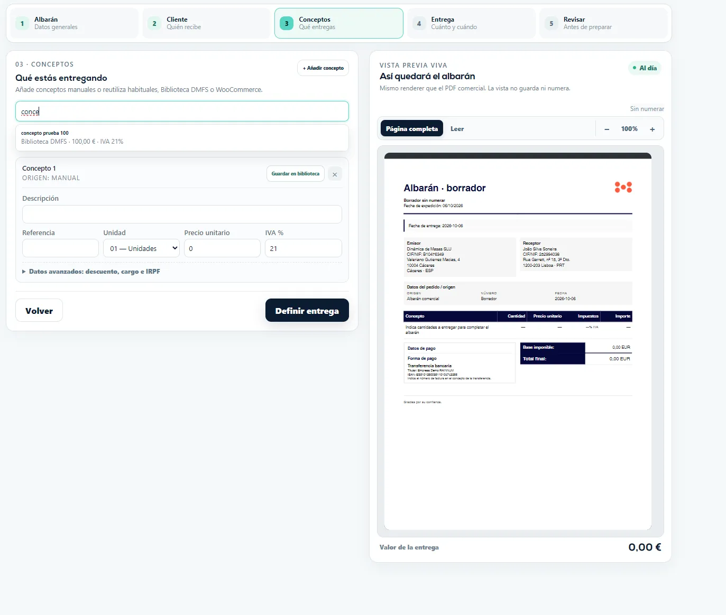Open the Unidad dropdown
The width and height of the screenshot is (726, 615).
[x=141, y=248]
